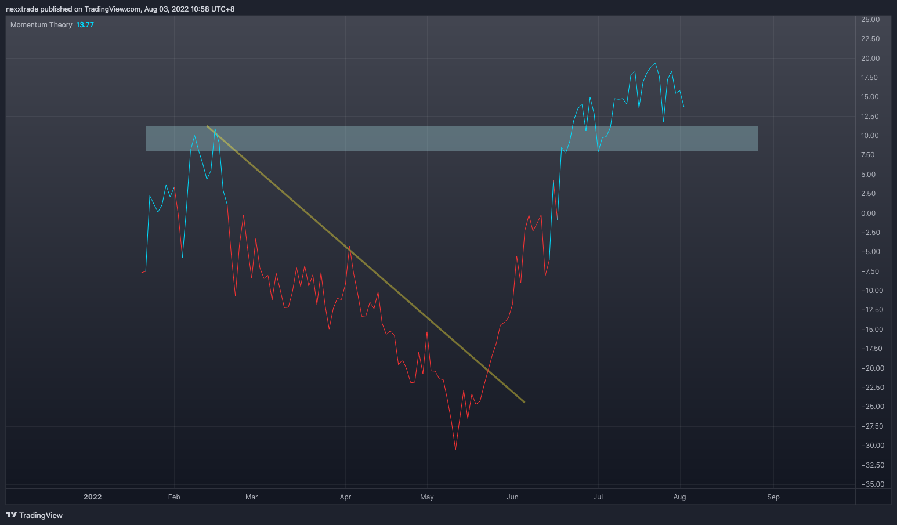This screenshot has width=897, height=525.
Task: Click the May label on time axis
Action: (x=427, y=497)
